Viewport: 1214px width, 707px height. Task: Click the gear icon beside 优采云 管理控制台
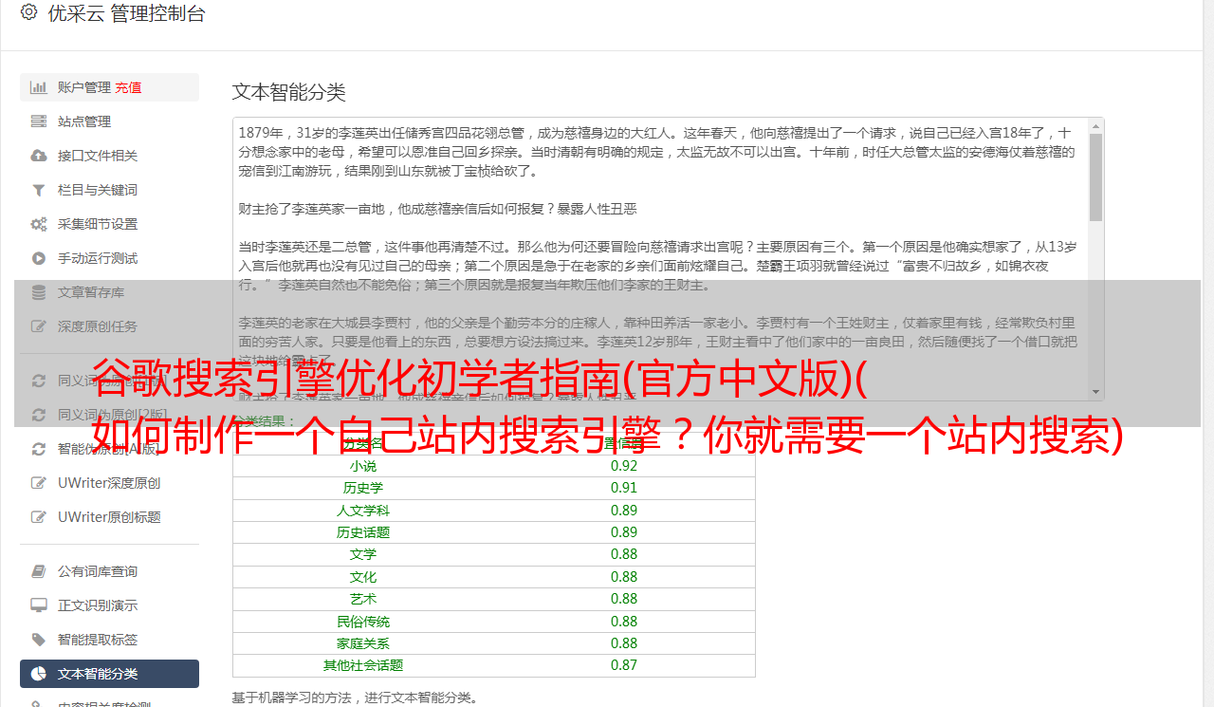(28, 12)
